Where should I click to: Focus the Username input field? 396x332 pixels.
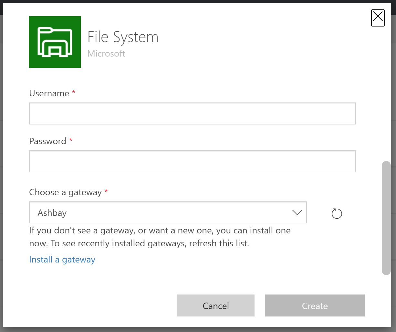pyautogui.click(x=193, y=113)
